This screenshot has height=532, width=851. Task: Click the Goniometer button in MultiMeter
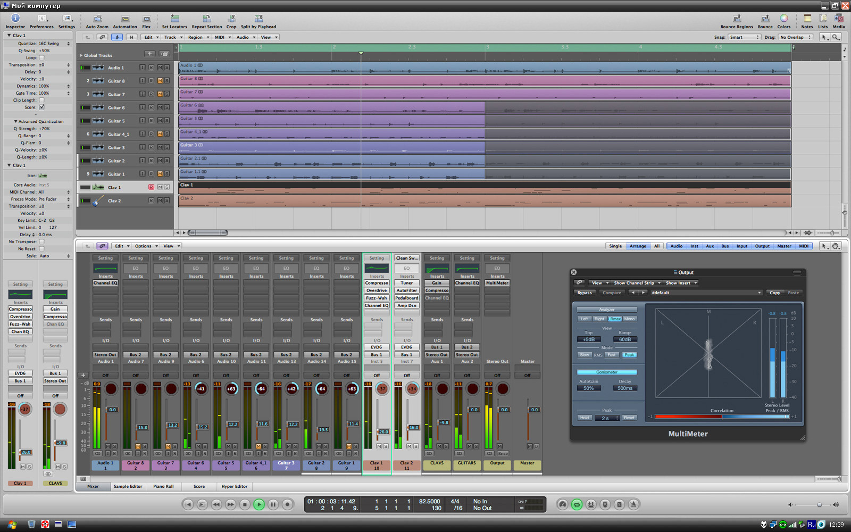coord(607,372)
